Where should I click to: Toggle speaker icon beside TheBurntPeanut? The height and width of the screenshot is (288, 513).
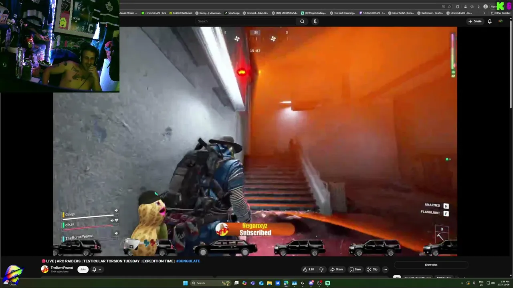tap(116, 233)
